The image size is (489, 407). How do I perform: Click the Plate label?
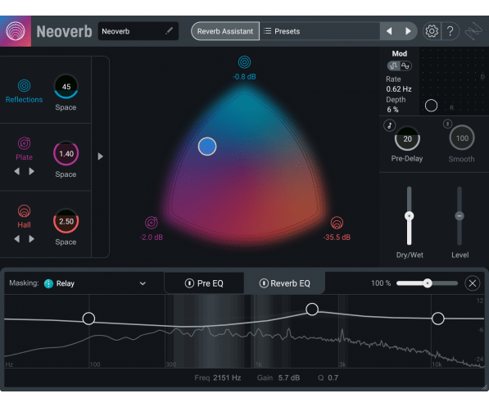coord(24,157)
